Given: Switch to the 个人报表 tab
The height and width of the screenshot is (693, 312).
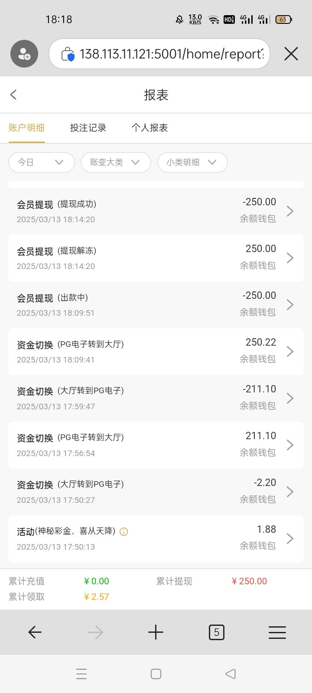Looking at the screenshot, I should point(149,128).
